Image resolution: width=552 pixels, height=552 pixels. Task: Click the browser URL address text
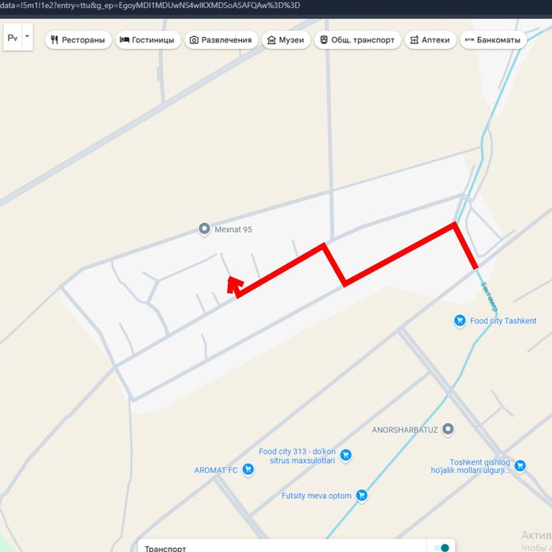pos(150,6)
